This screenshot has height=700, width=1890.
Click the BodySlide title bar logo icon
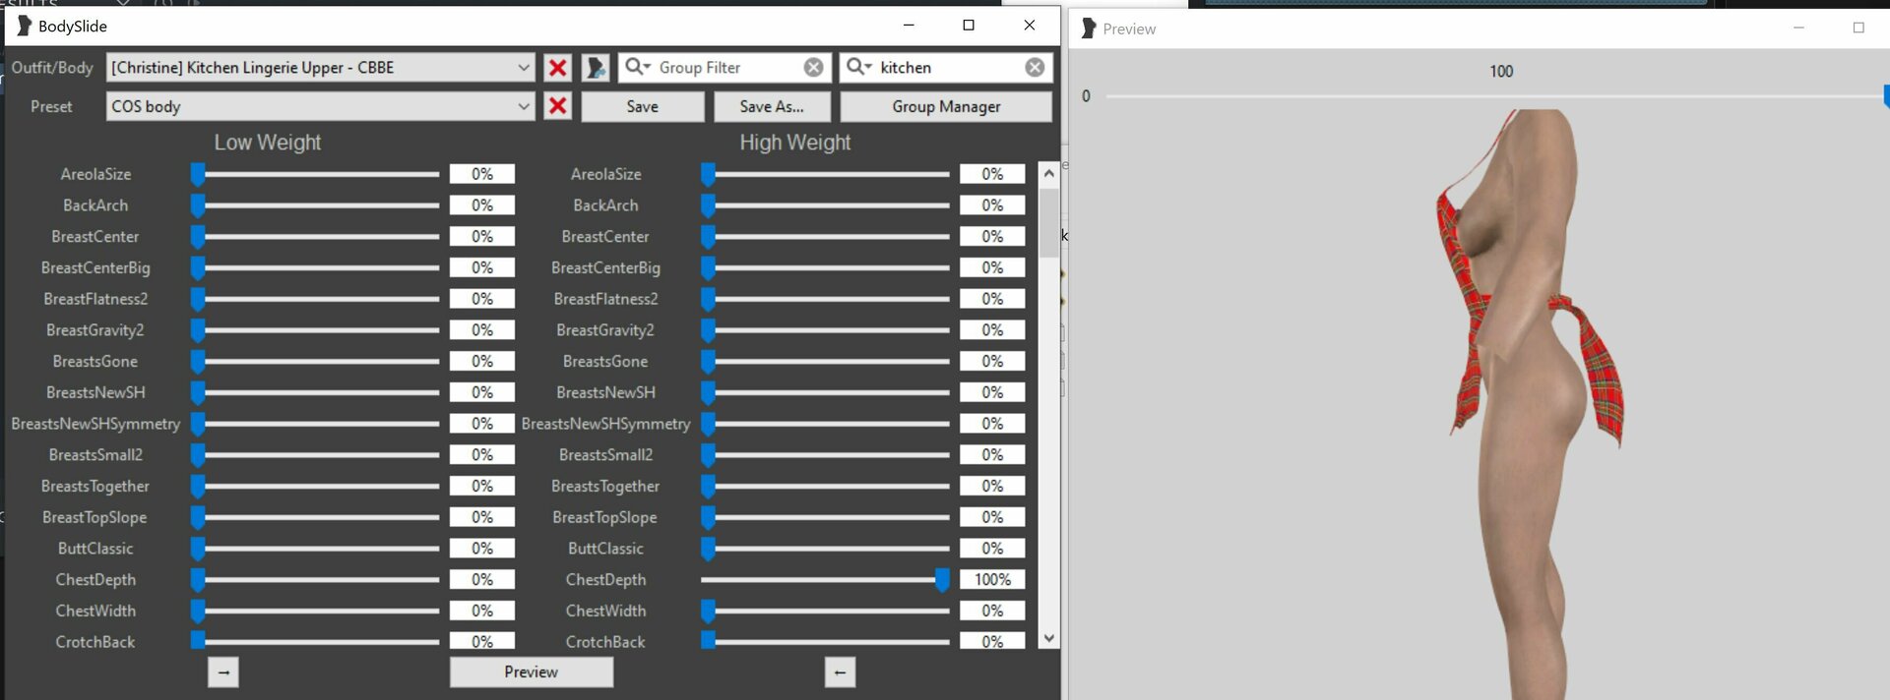(x=24, y=26)
